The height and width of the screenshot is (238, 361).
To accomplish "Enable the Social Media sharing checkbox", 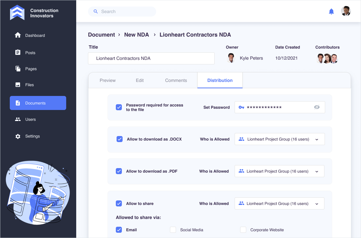I will point(173,230).
